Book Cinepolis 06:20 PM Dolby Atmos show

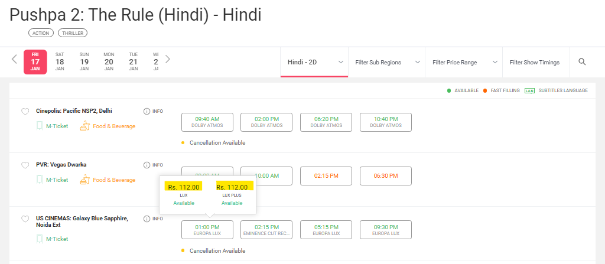(326, 122)
